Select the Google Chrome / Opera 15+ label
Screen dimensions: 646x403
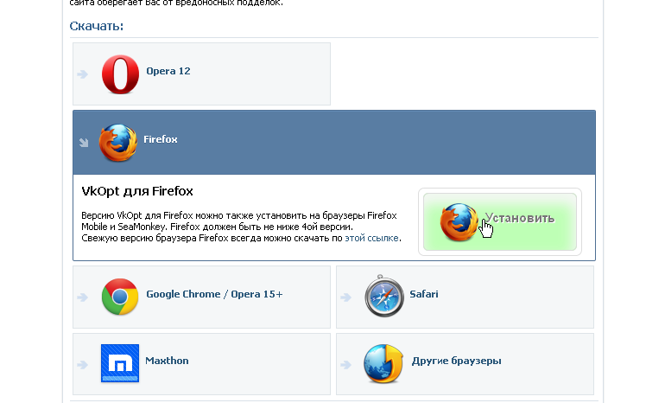tap(214, 294)
